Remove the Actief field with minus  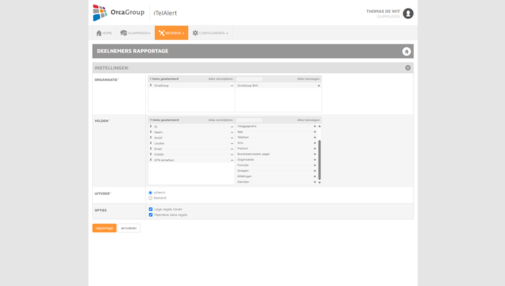point(232,138)
